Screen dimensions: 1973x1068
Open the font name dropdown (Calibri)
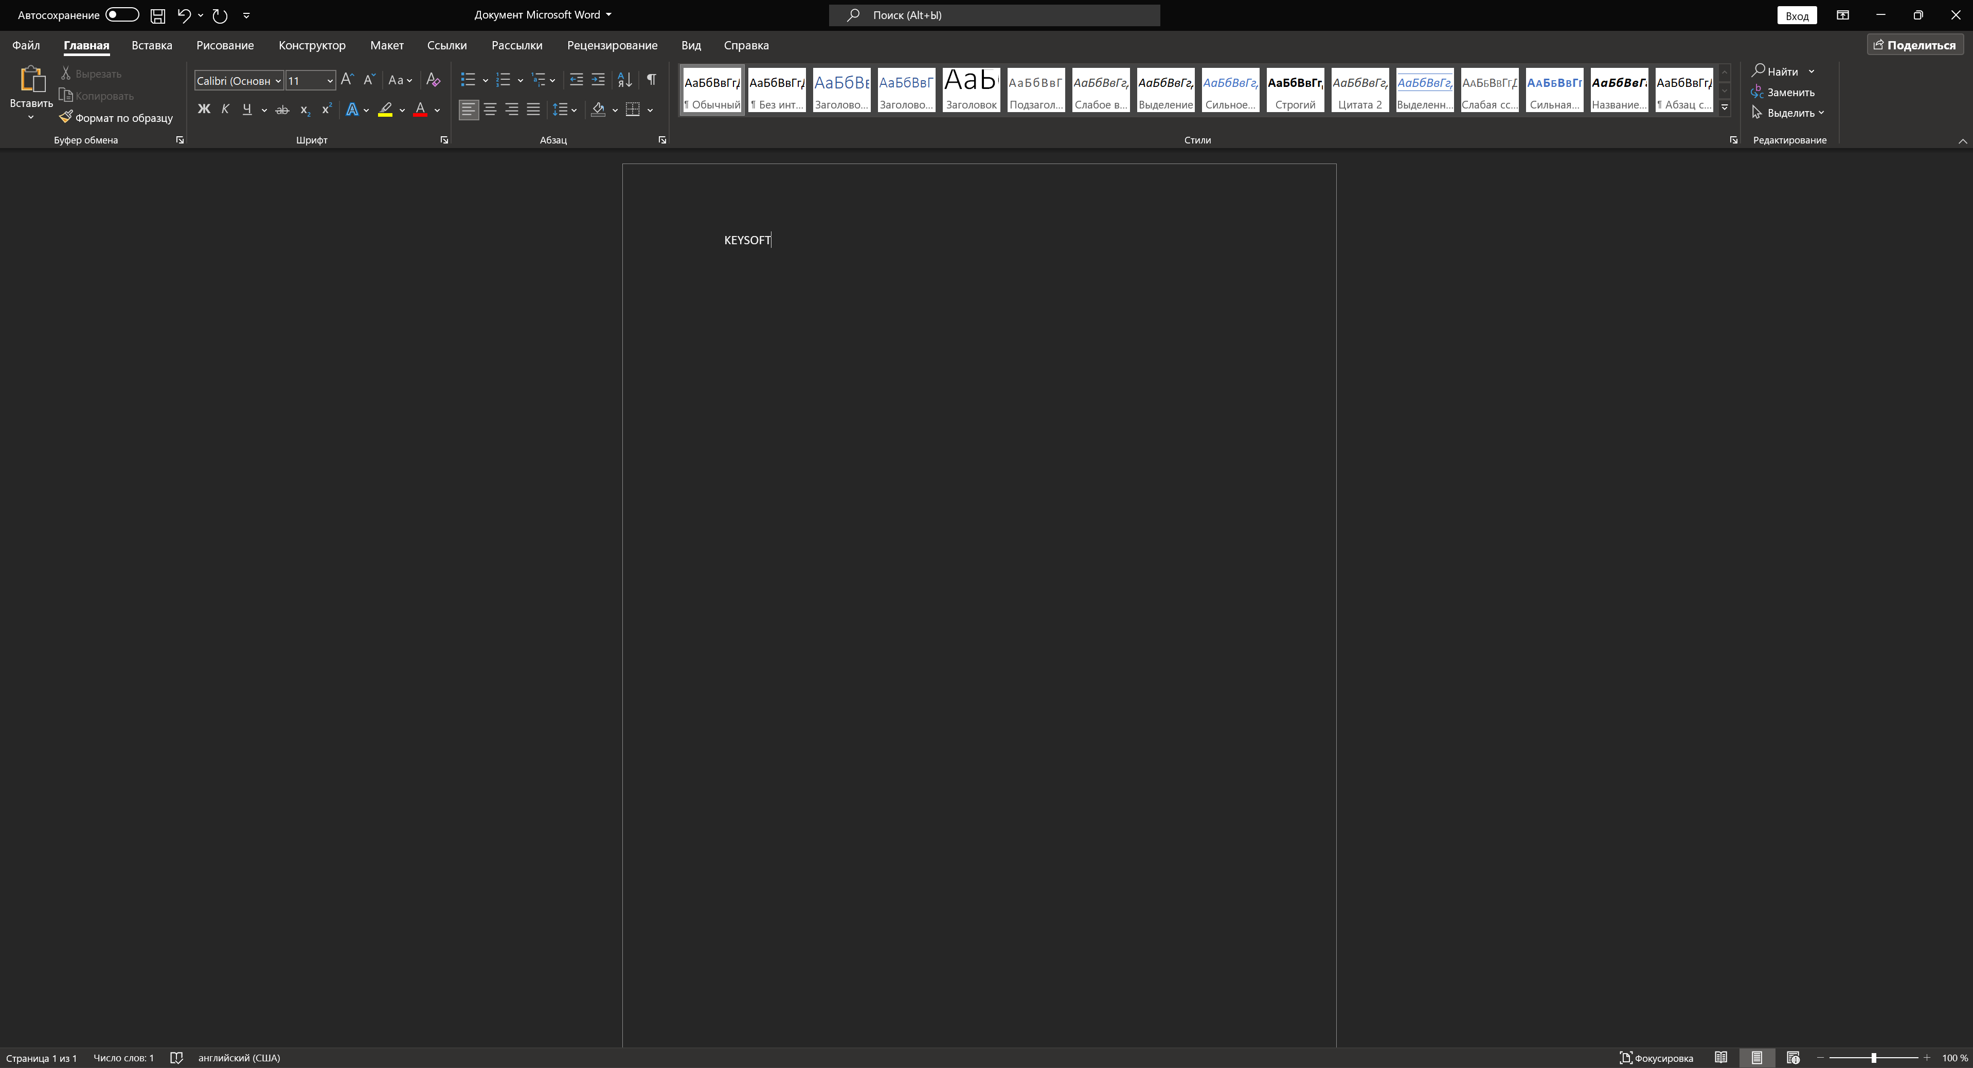(278, 80)
